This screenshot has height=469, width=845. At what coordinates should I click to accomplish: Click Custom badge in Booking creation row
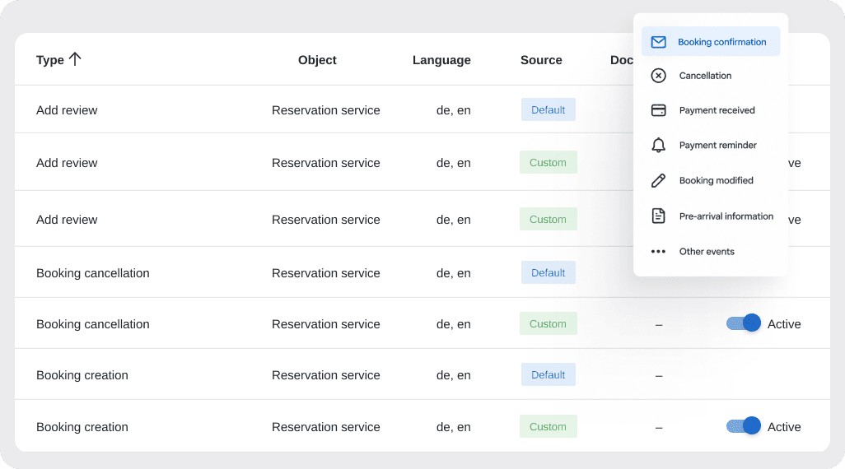pos(548,426)
